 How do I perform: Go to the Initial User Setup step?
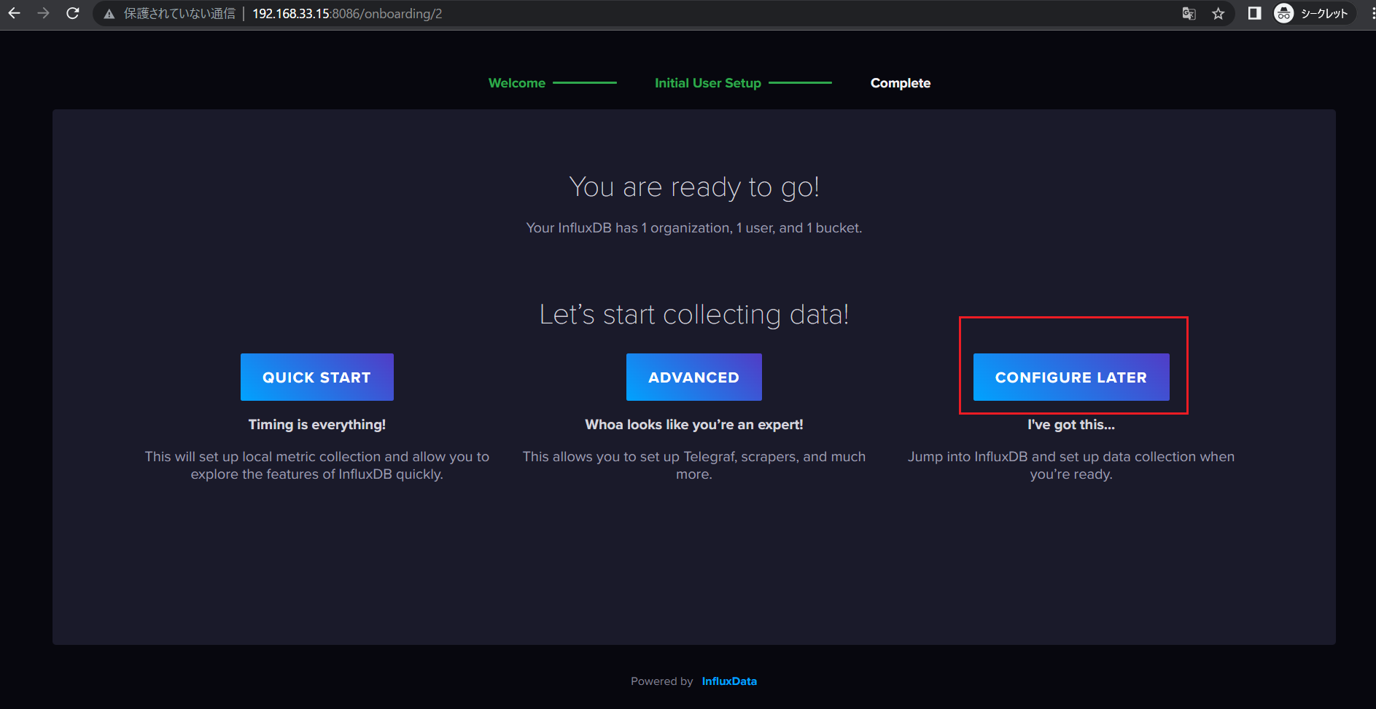[707, 83]
